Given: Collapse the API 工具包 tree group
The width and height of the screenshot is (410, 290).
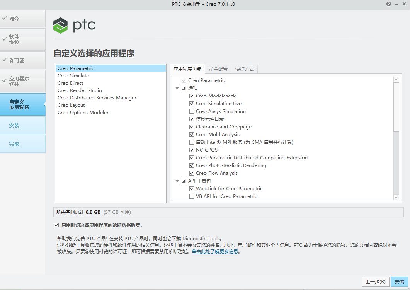Looking at the screenshot, I should click(x=177, y=181).
